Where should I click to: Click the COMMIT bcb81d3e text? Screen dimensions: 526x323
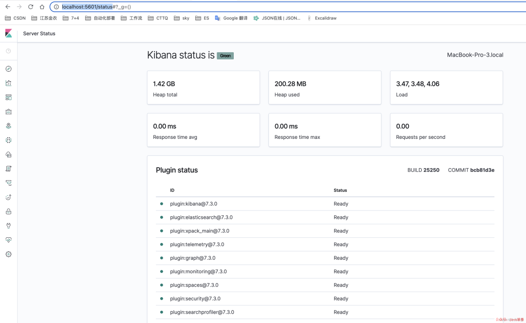pyautogui.click(x=471, y=170)
